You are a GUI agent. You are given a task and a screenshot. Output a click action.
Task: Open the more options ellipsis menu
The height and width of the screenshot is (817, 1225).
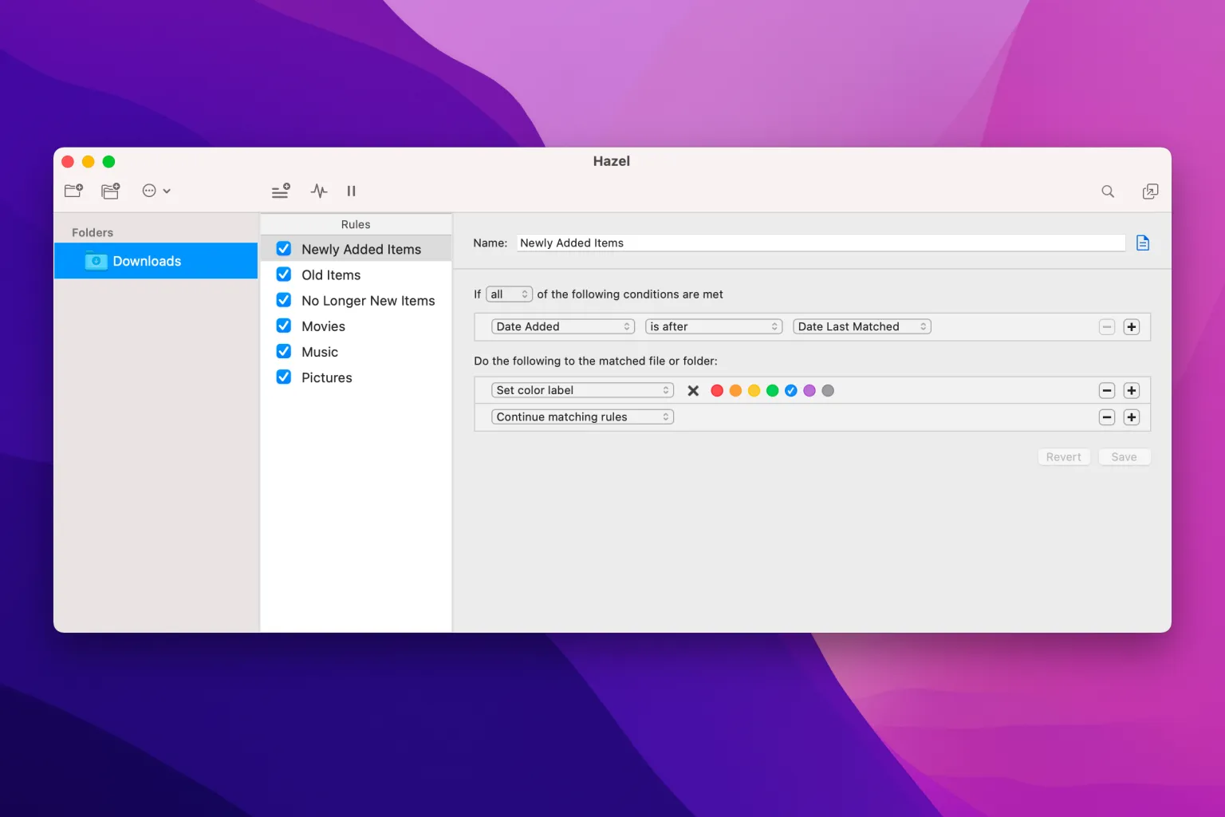point(156,191)
